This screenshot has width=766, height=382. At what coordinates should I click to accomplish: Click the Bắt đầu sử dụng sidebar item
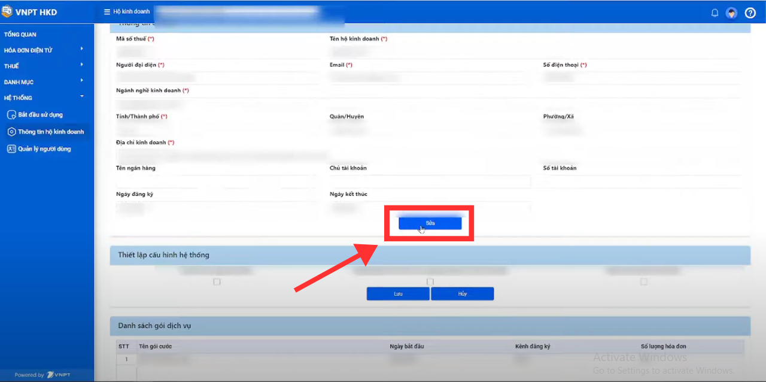click(x=40, y=114)
